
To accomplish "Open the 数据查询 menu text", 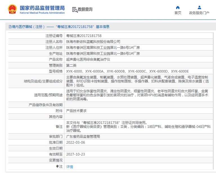I will [85, 9].
